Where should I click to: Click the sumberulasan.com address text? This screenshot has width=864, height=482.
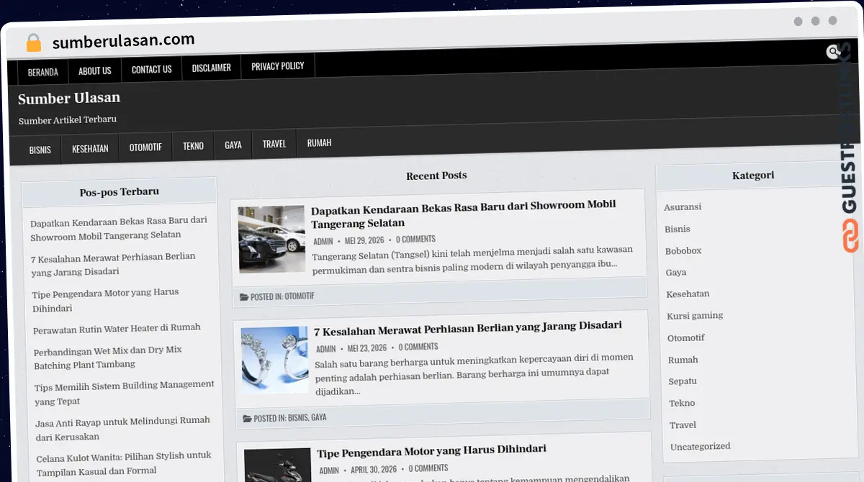(123, 41)
